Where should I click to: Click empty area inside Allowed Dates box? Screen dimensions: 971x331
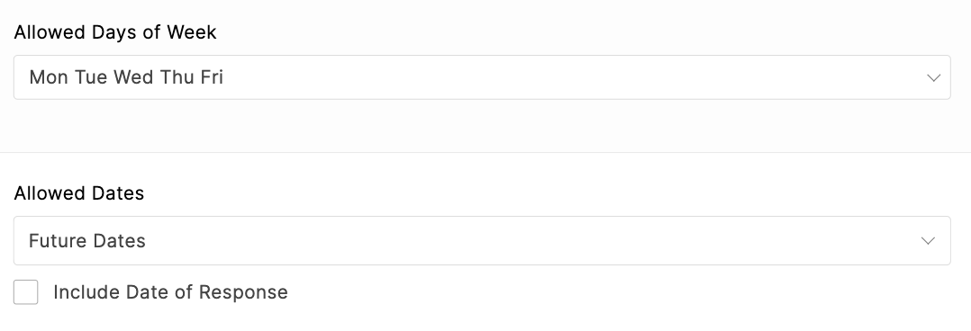click(526, 241)
